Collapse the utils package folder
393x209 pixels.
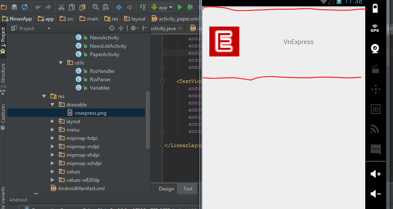tap(61, 63)
